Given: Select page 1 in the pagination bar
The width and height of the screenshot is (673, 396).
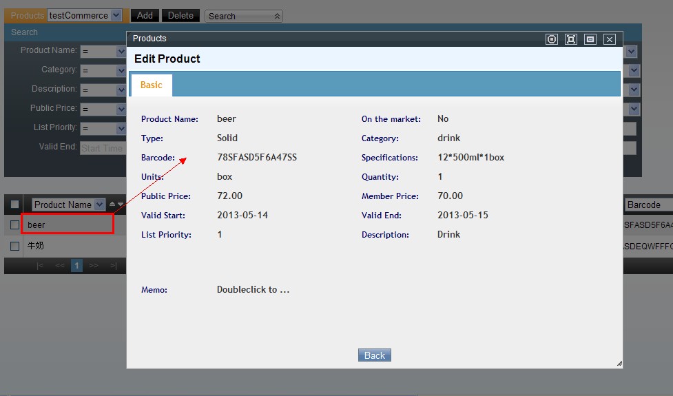Looking at the screenshot, I should coord(77,266).
